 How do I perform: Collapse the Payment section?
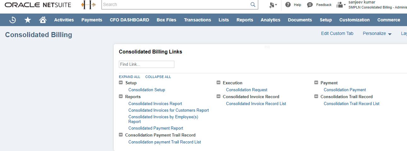(316, 83)
